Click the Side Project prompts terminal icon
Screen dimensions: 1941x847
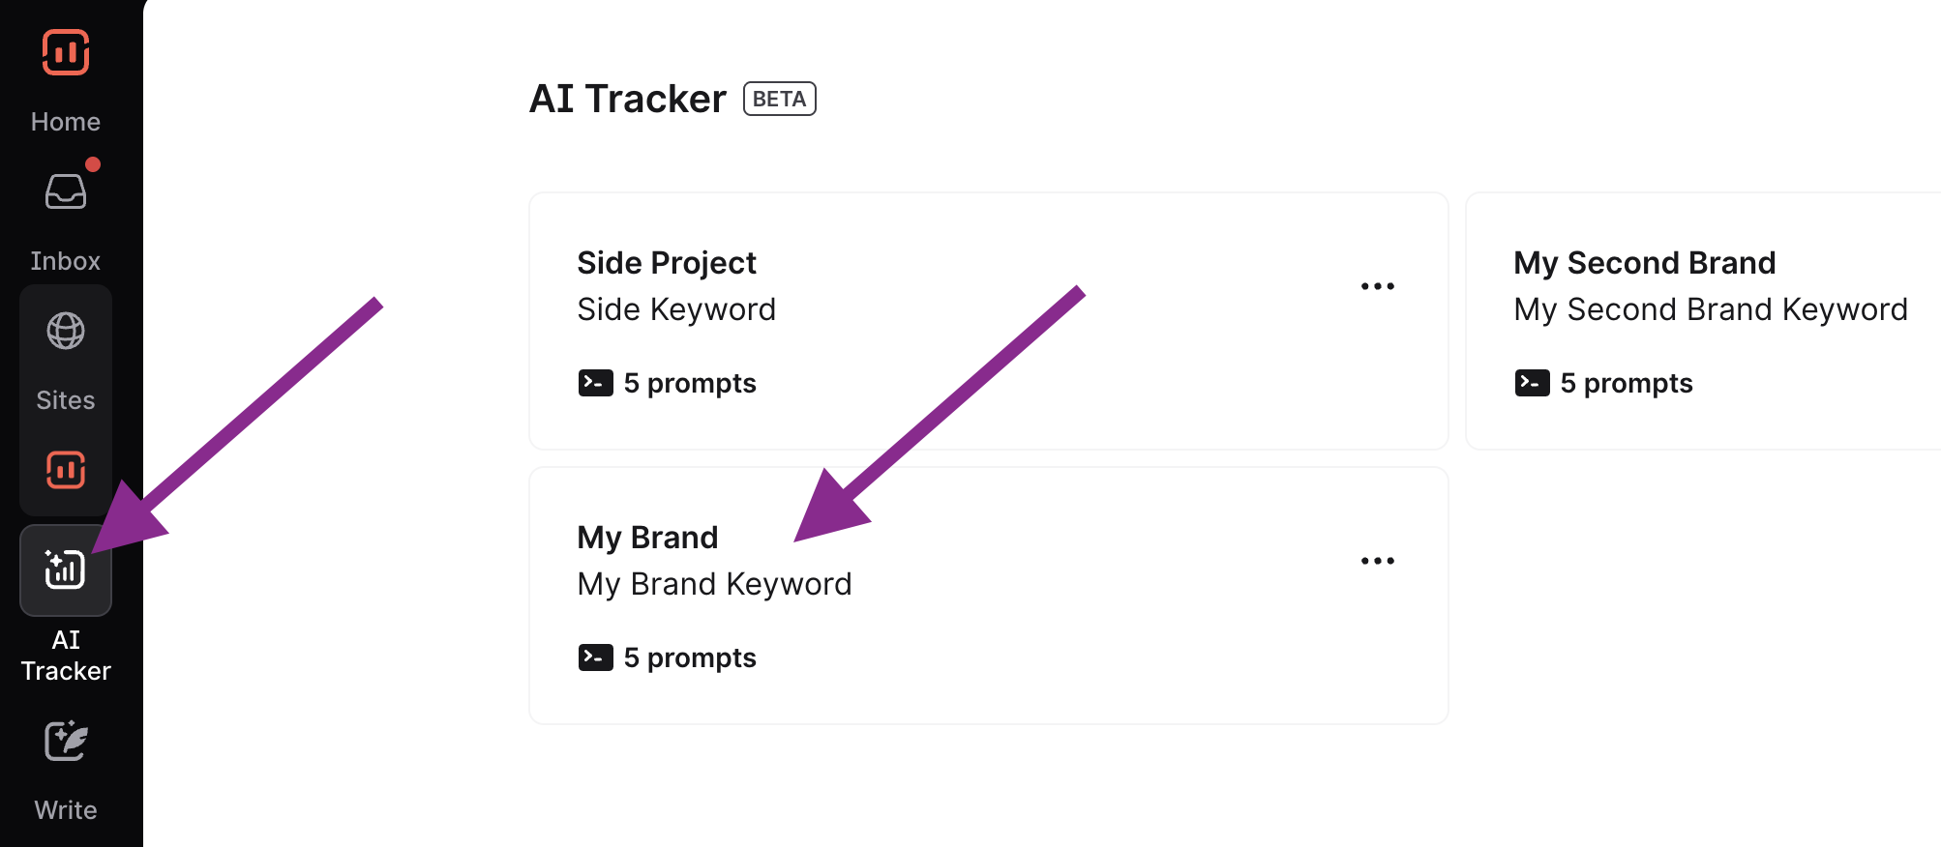tap(595, 383)
